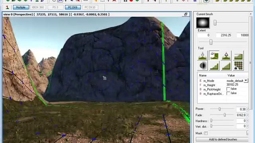Click the Fade spinner arrows

248,115
